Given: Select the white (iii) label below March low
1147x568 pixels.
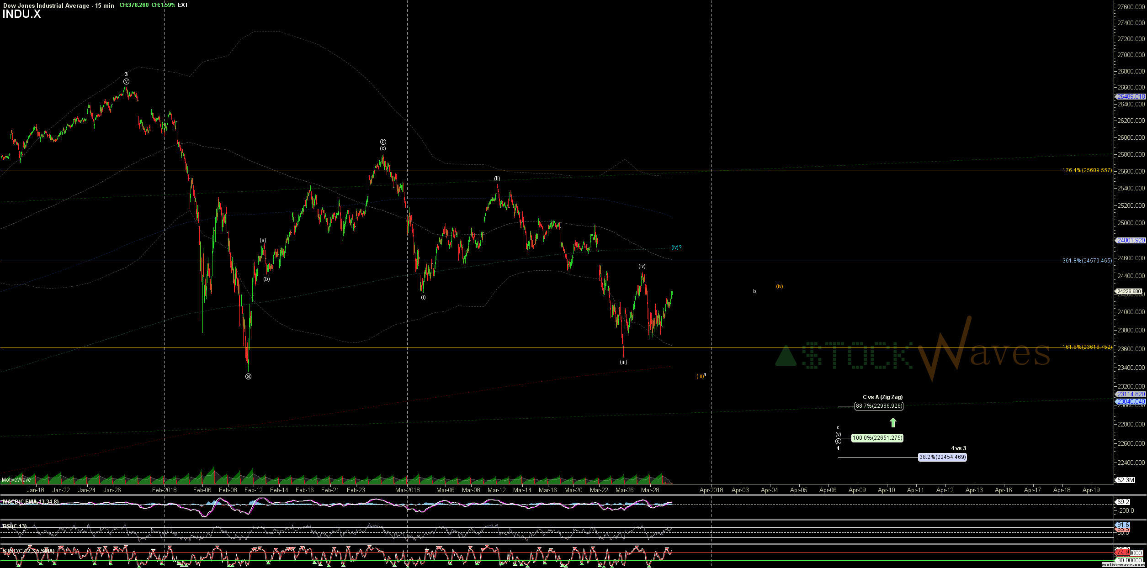Looking at the screenshot, I should (x=623, y=362).
